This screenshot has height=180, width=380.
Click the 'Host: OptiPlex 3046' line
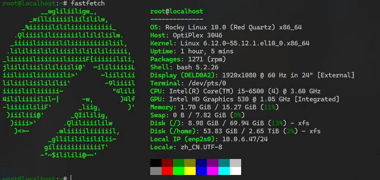[x=186, y=35]
